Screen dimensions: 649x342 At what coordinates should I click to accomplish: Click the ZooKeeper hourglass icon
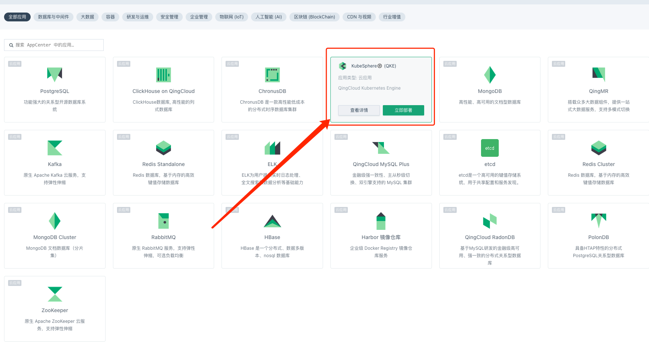pyautogui.click(x=55, y=294)
